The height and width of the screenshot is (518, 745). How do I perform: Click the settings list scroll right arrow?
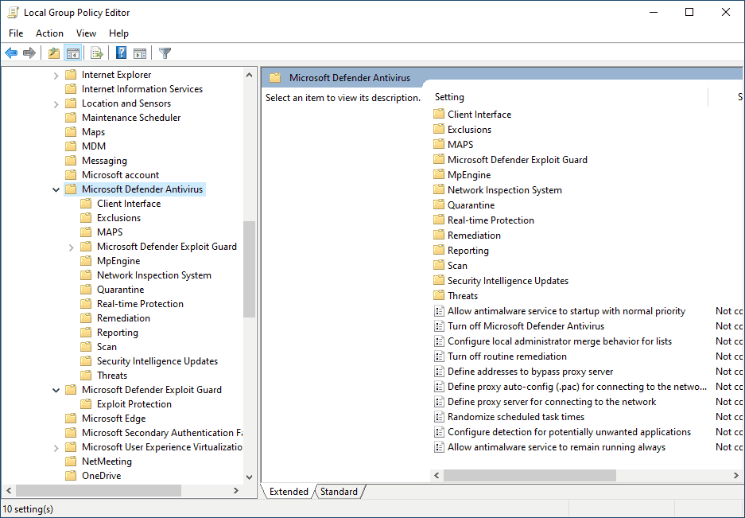[736, 475]
